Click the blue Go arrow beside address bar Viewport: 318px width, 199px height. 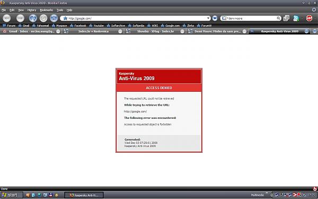[215, 18]
